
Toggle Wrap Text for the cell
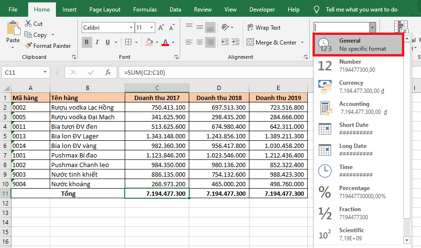pyautogui.click(x=263, y=28)
